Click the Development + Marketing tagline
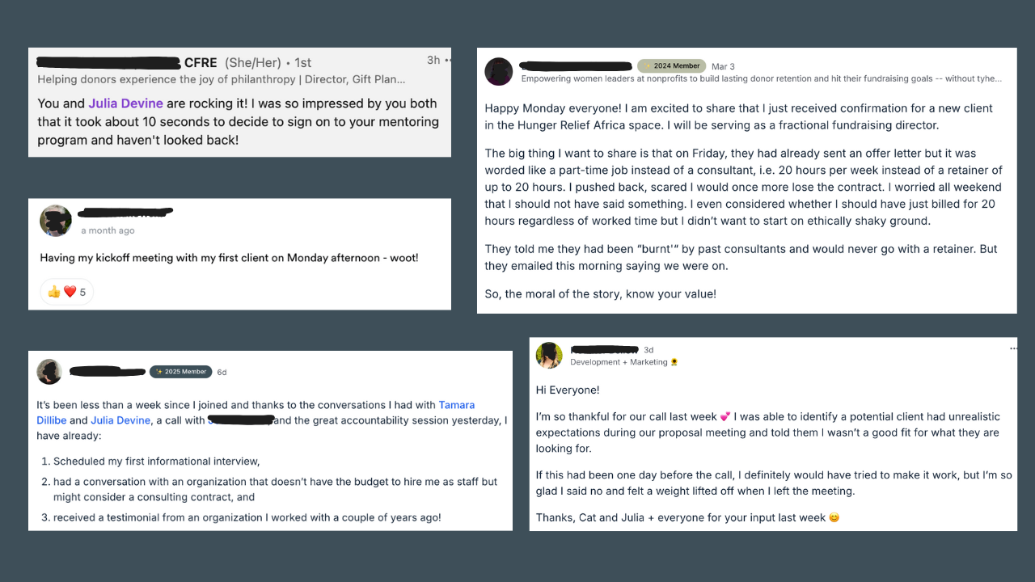The width and height of the screenshot is (1035, 582). point(619,362)
